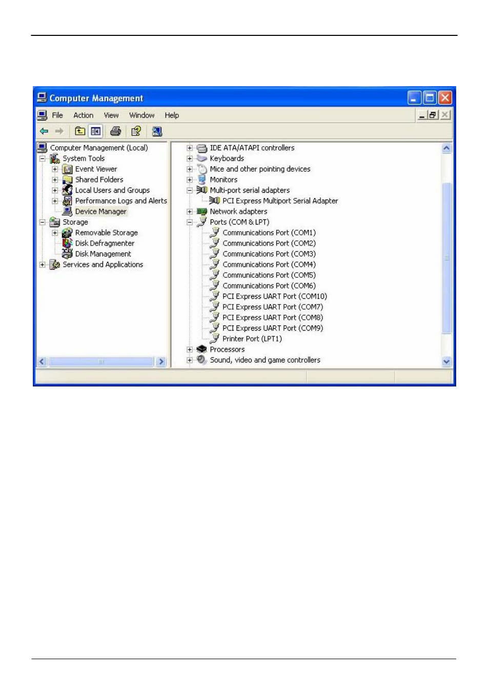Expand the Network adapters node
The width and height of the screenshot is (489, 693).
coord(190,212)
